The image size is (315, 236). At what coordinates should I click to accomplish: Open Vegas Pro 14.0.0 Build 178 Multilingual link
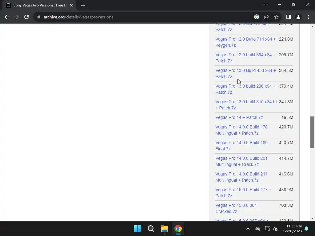click(241, 130)
